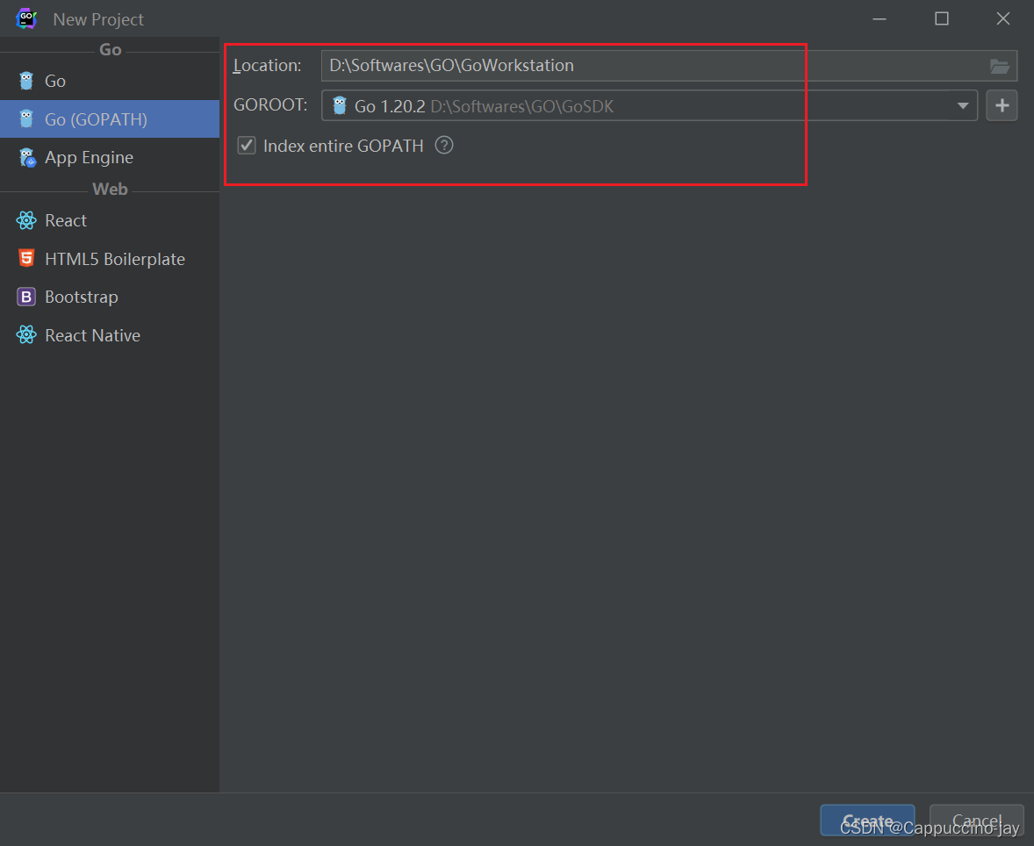Image resolution: width=1034 pixels, height=846 pixels.
Task: Click the HTML5 shield icon
Action: (26, 258)
